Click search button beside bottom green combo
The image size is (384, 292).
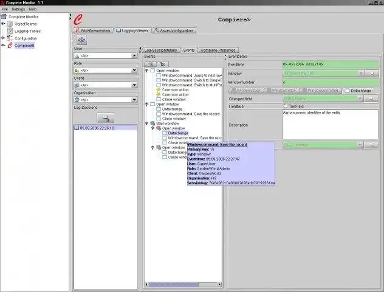(371, 145)
